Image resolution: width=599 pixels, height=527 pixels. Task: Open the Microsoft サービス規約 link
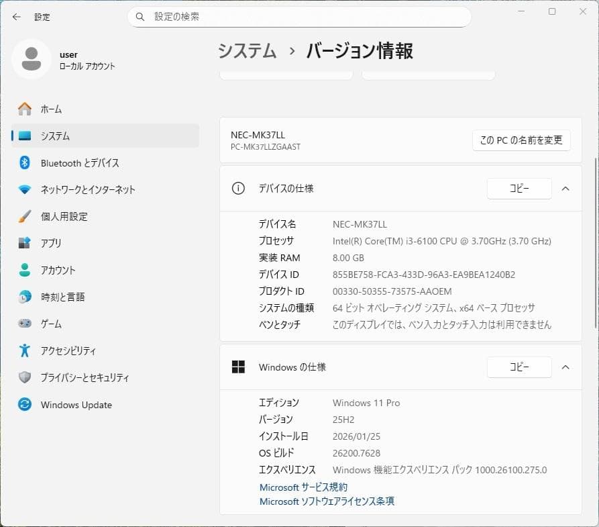[302, 487]
